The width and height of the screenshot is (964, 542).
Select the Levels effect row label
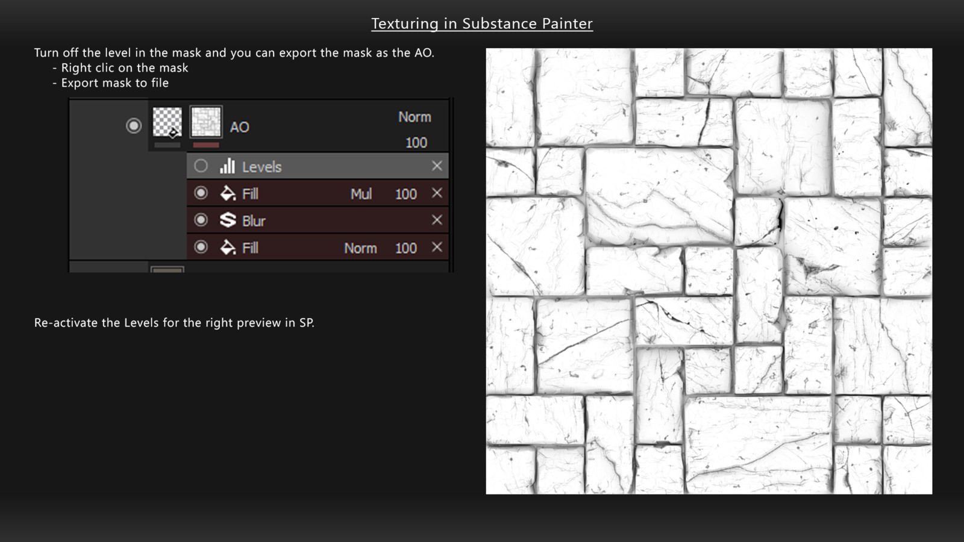(261, 167)
